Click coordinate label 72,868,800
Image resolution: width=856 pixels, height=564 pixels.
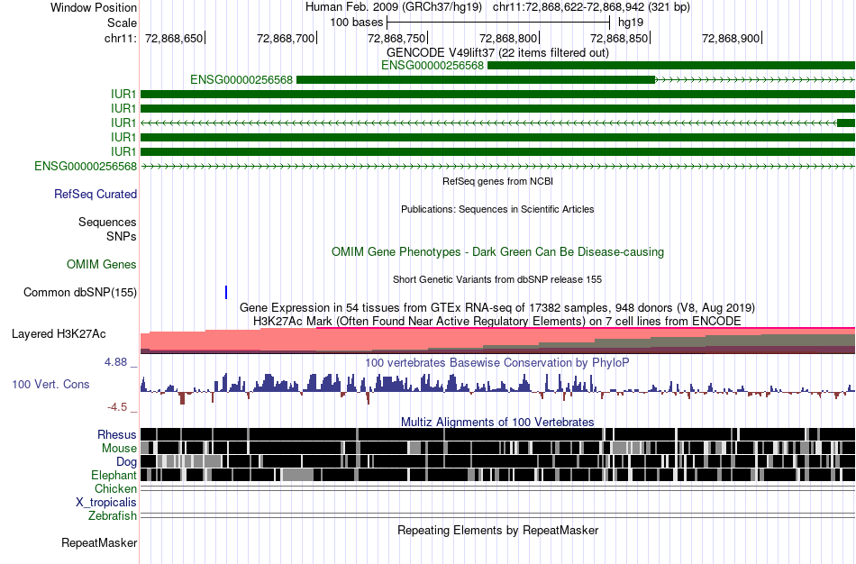[508, 38]
